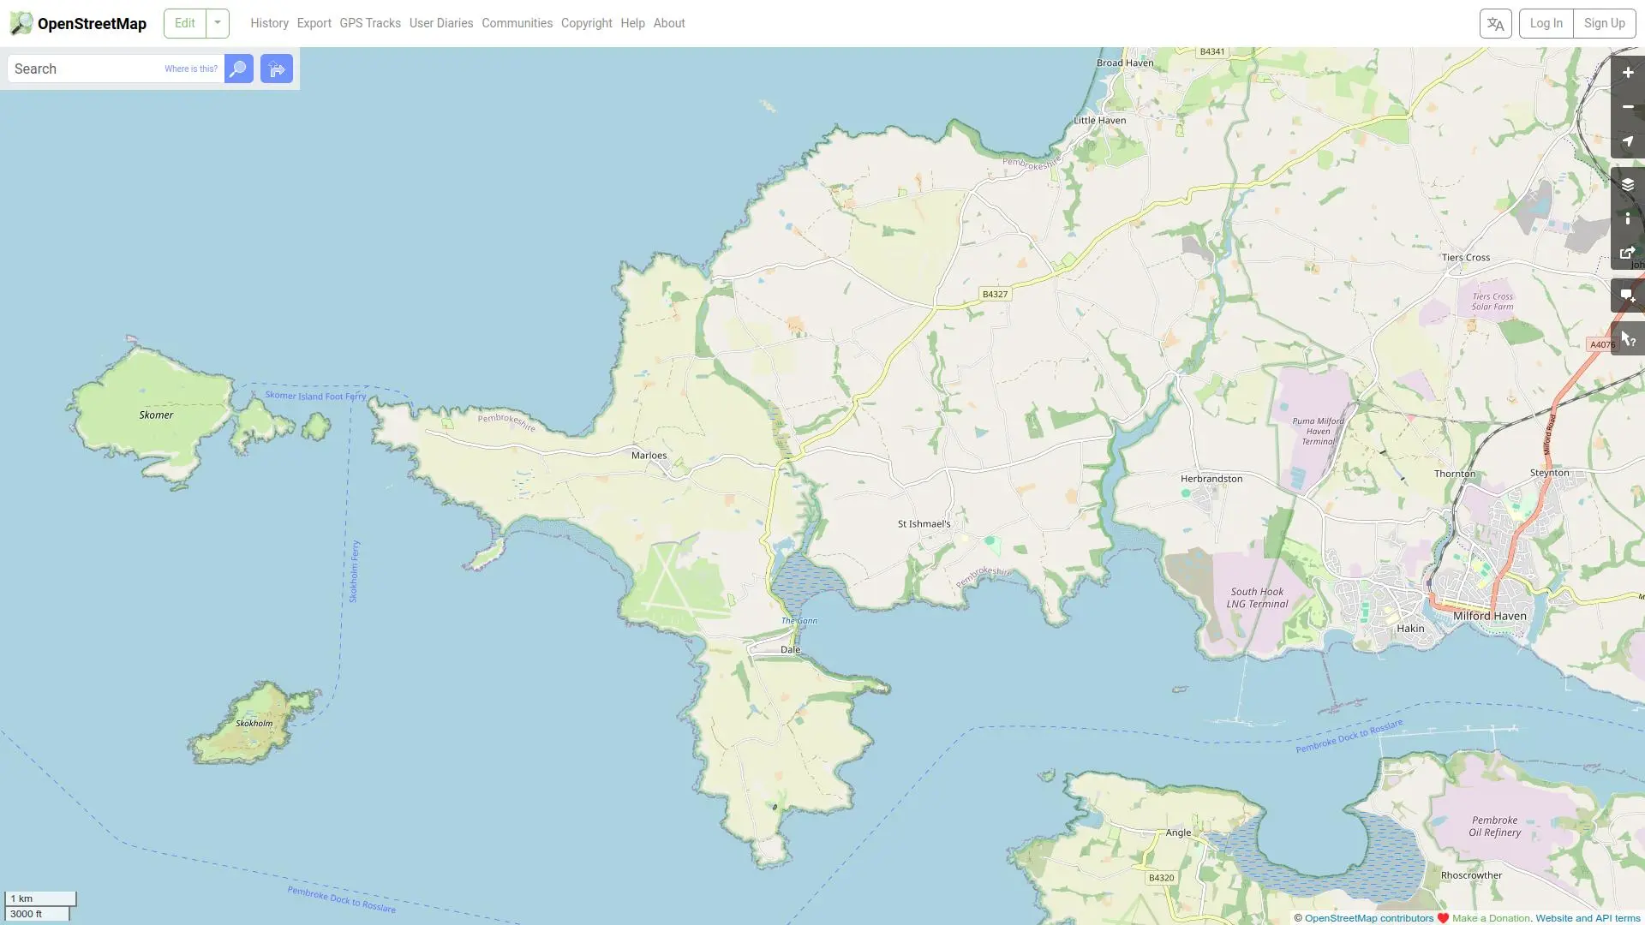Expand the Edit mode dropdown
This screenshot has width=1645, height=925.
[x=216, y=23]
